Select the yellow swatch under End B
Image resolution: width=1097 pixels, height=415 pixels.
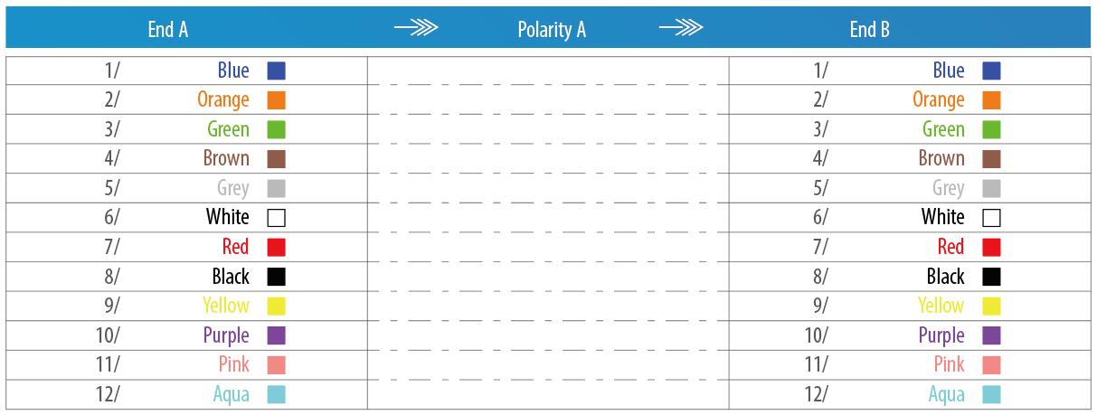click(x=992, y=306)
